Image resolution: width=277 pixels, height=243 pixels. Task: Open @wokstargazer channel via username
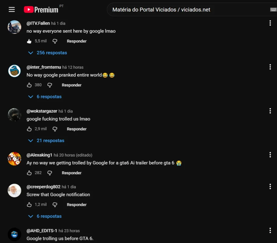coord(42,111)
